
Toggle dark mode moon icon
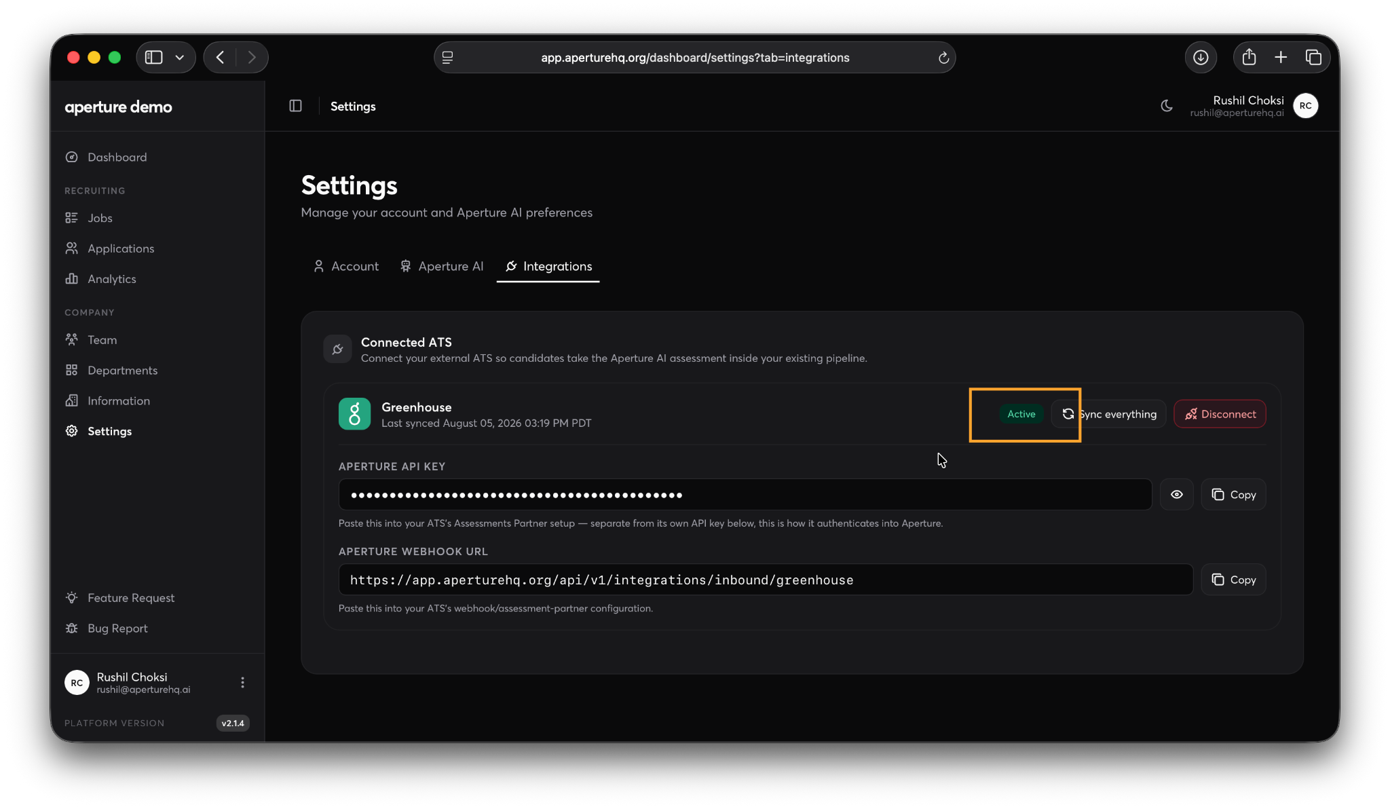click(x=1167, y=106)
